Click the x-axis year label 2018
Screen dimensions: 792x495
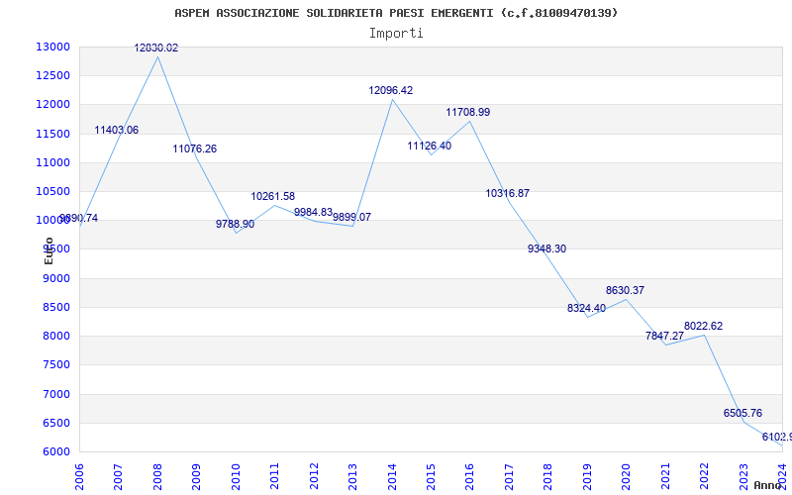(x=548, y=476)
